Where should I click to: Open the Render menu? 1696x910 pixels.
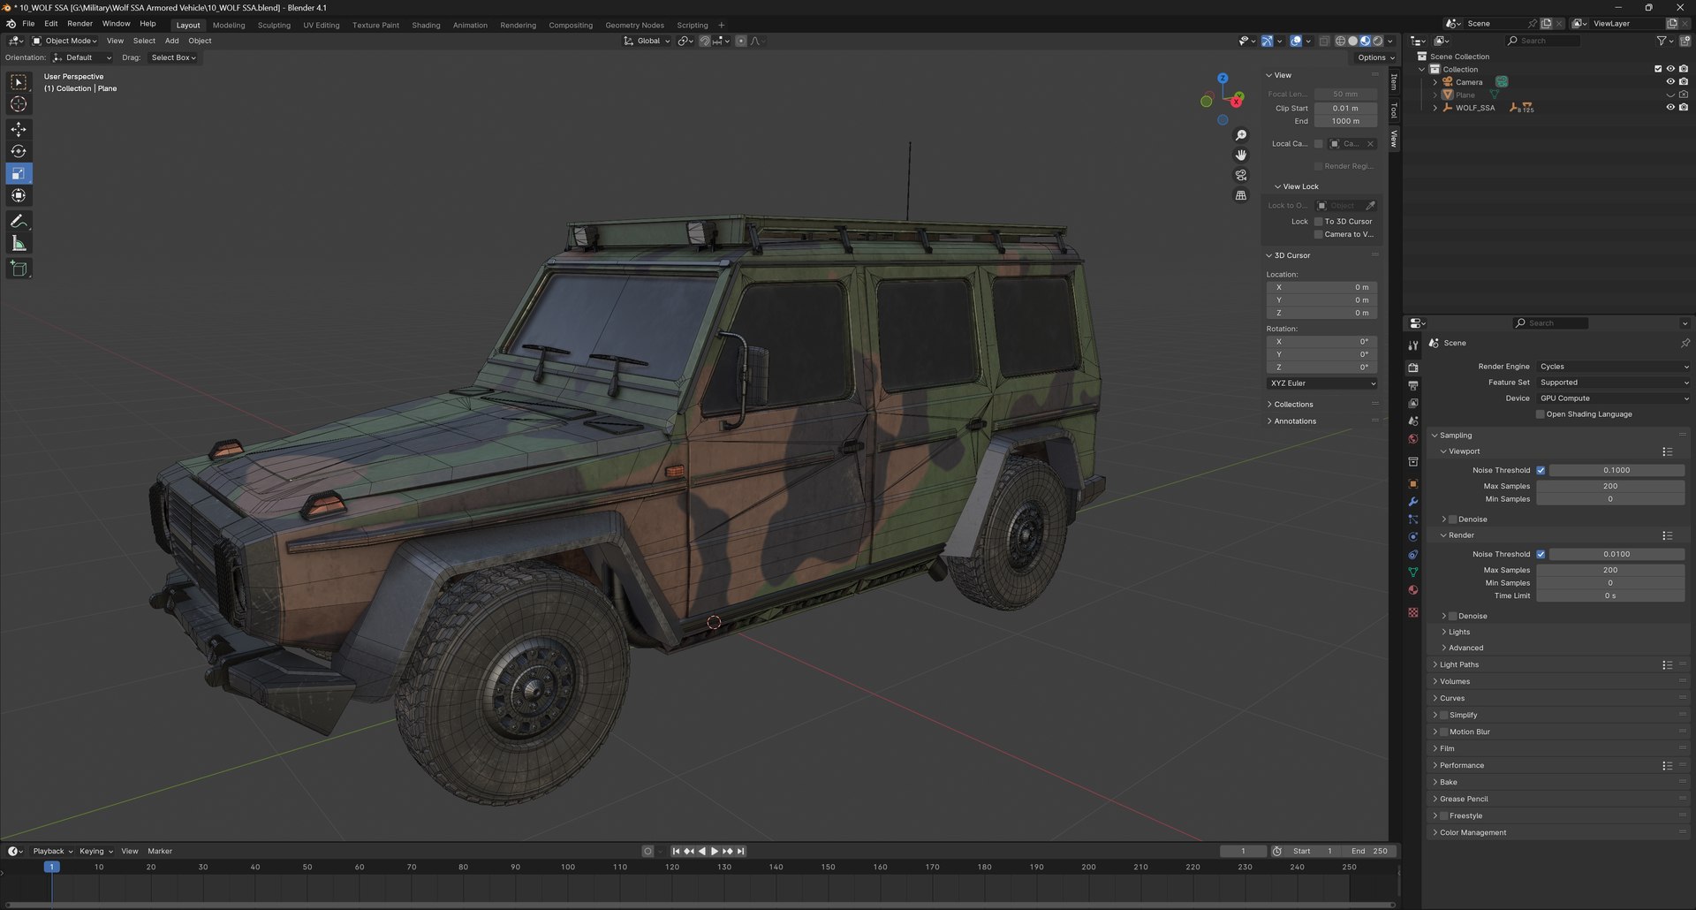pos(79,24)
